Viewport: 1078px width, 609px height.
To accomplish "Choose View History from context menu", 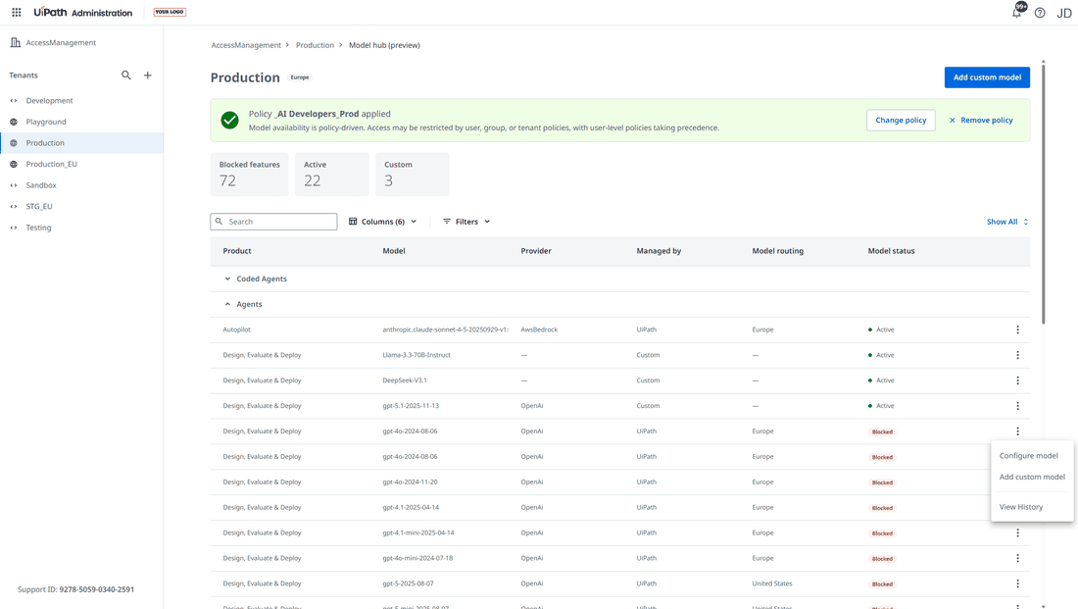I will click(1021, 507).
